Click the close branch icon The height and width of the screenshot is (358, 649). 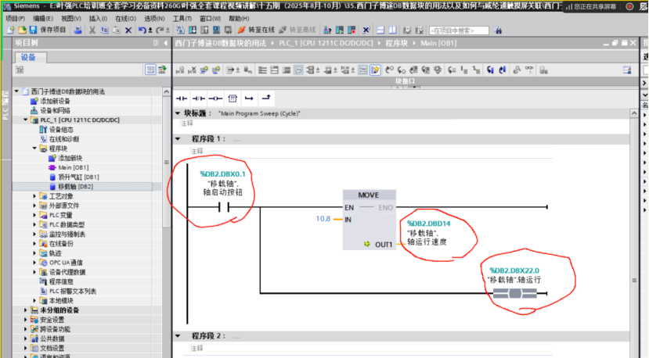[x=265, y=98]
